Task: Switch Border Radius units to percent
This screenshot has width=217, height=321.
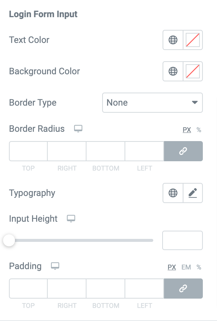Action: point(199,130)
